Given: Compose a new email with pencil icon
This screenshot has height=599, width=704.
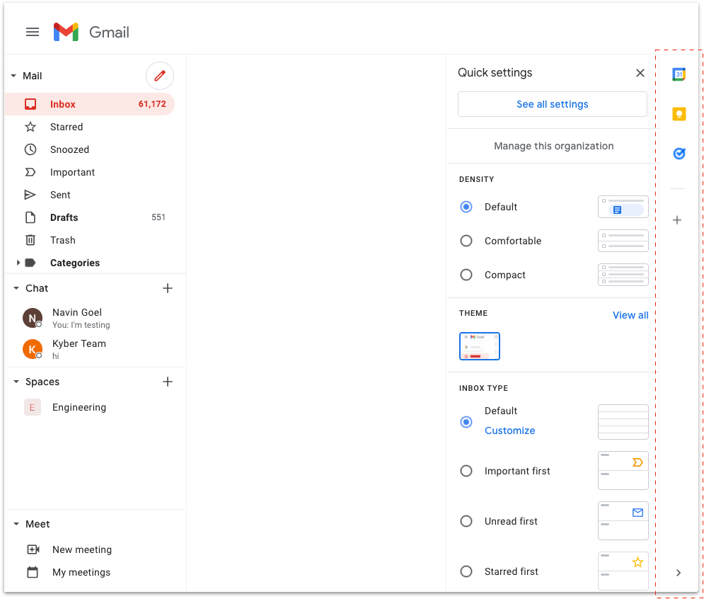Looking at the screenshot, I should 160,76.
